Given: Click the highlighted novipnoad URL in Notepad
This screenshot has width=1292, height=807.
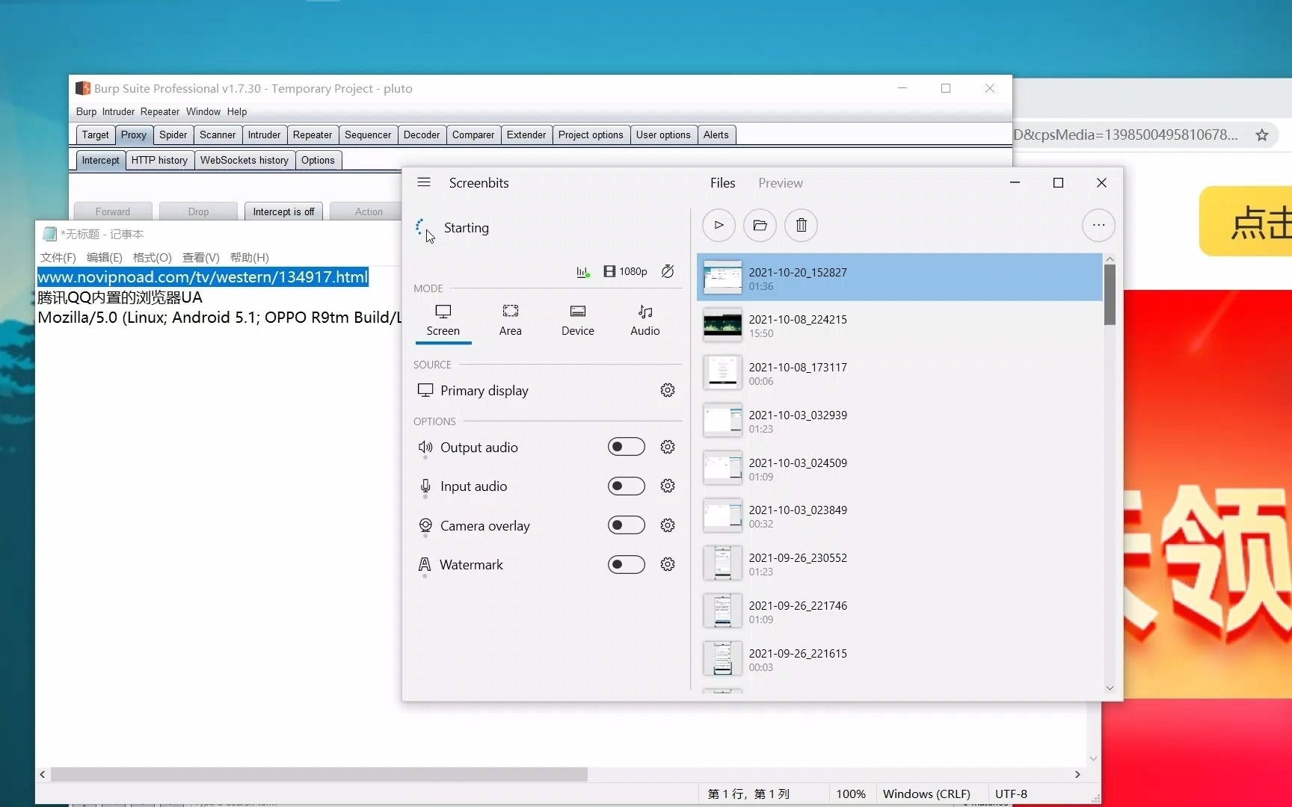Looking at the screenshot, I should click(203, 276).
